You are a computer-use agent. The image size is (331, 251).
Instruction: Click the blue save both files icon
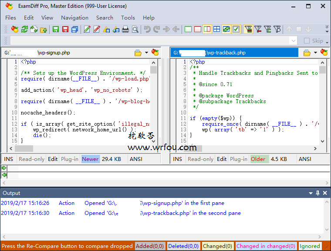click(x=75, y=29)
